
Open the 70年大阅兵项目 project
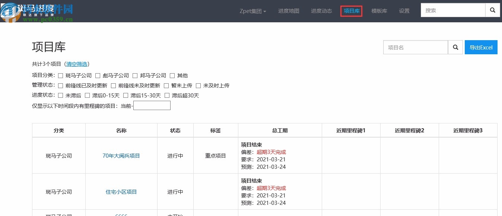[x=121, y=156]
